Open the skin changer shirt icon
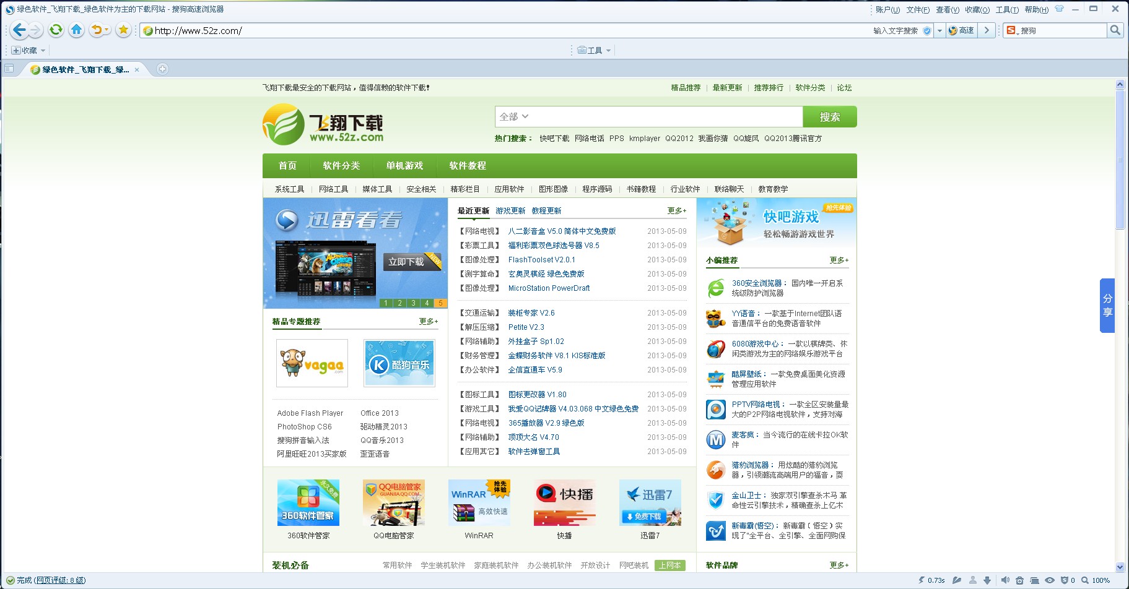Image resolution: width=1129 pixels, height=589 pixels. [x=1059, y=9]
